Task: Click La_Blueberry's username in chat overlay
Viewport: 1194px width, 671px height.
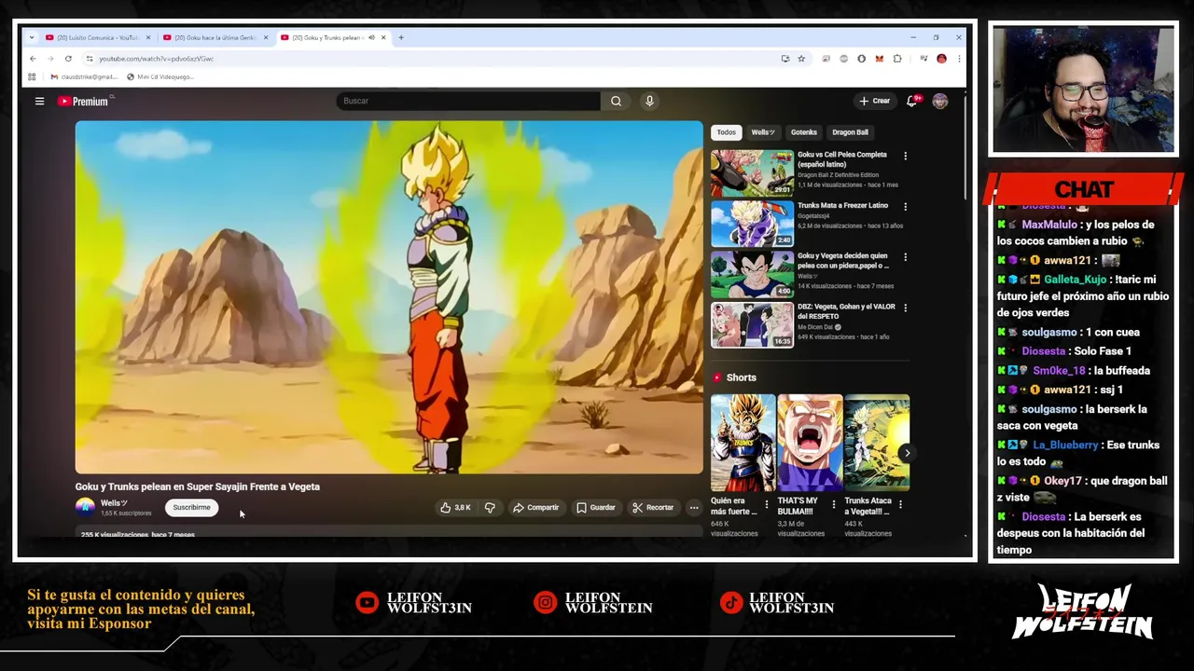Action: click(x=1064, y=445)
